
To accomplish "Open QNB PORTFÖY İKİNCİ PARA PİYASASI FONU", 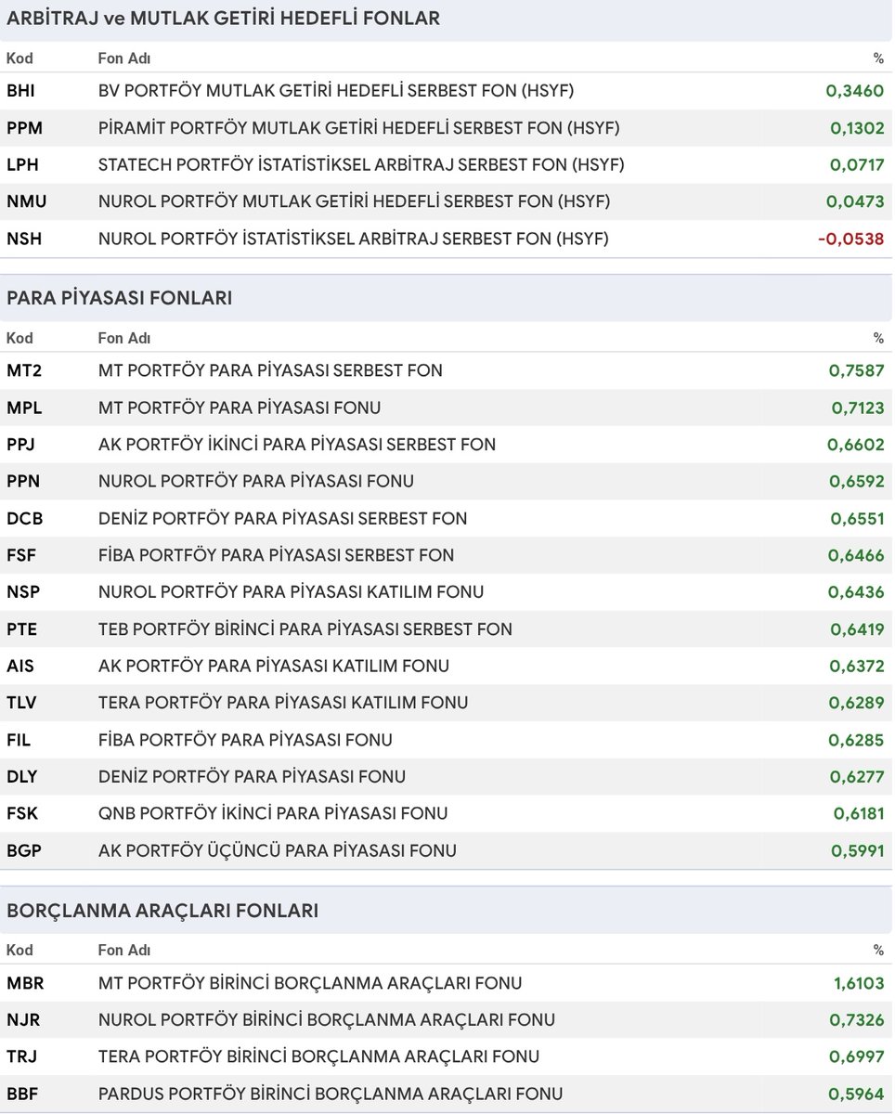I will click(273, 813).
